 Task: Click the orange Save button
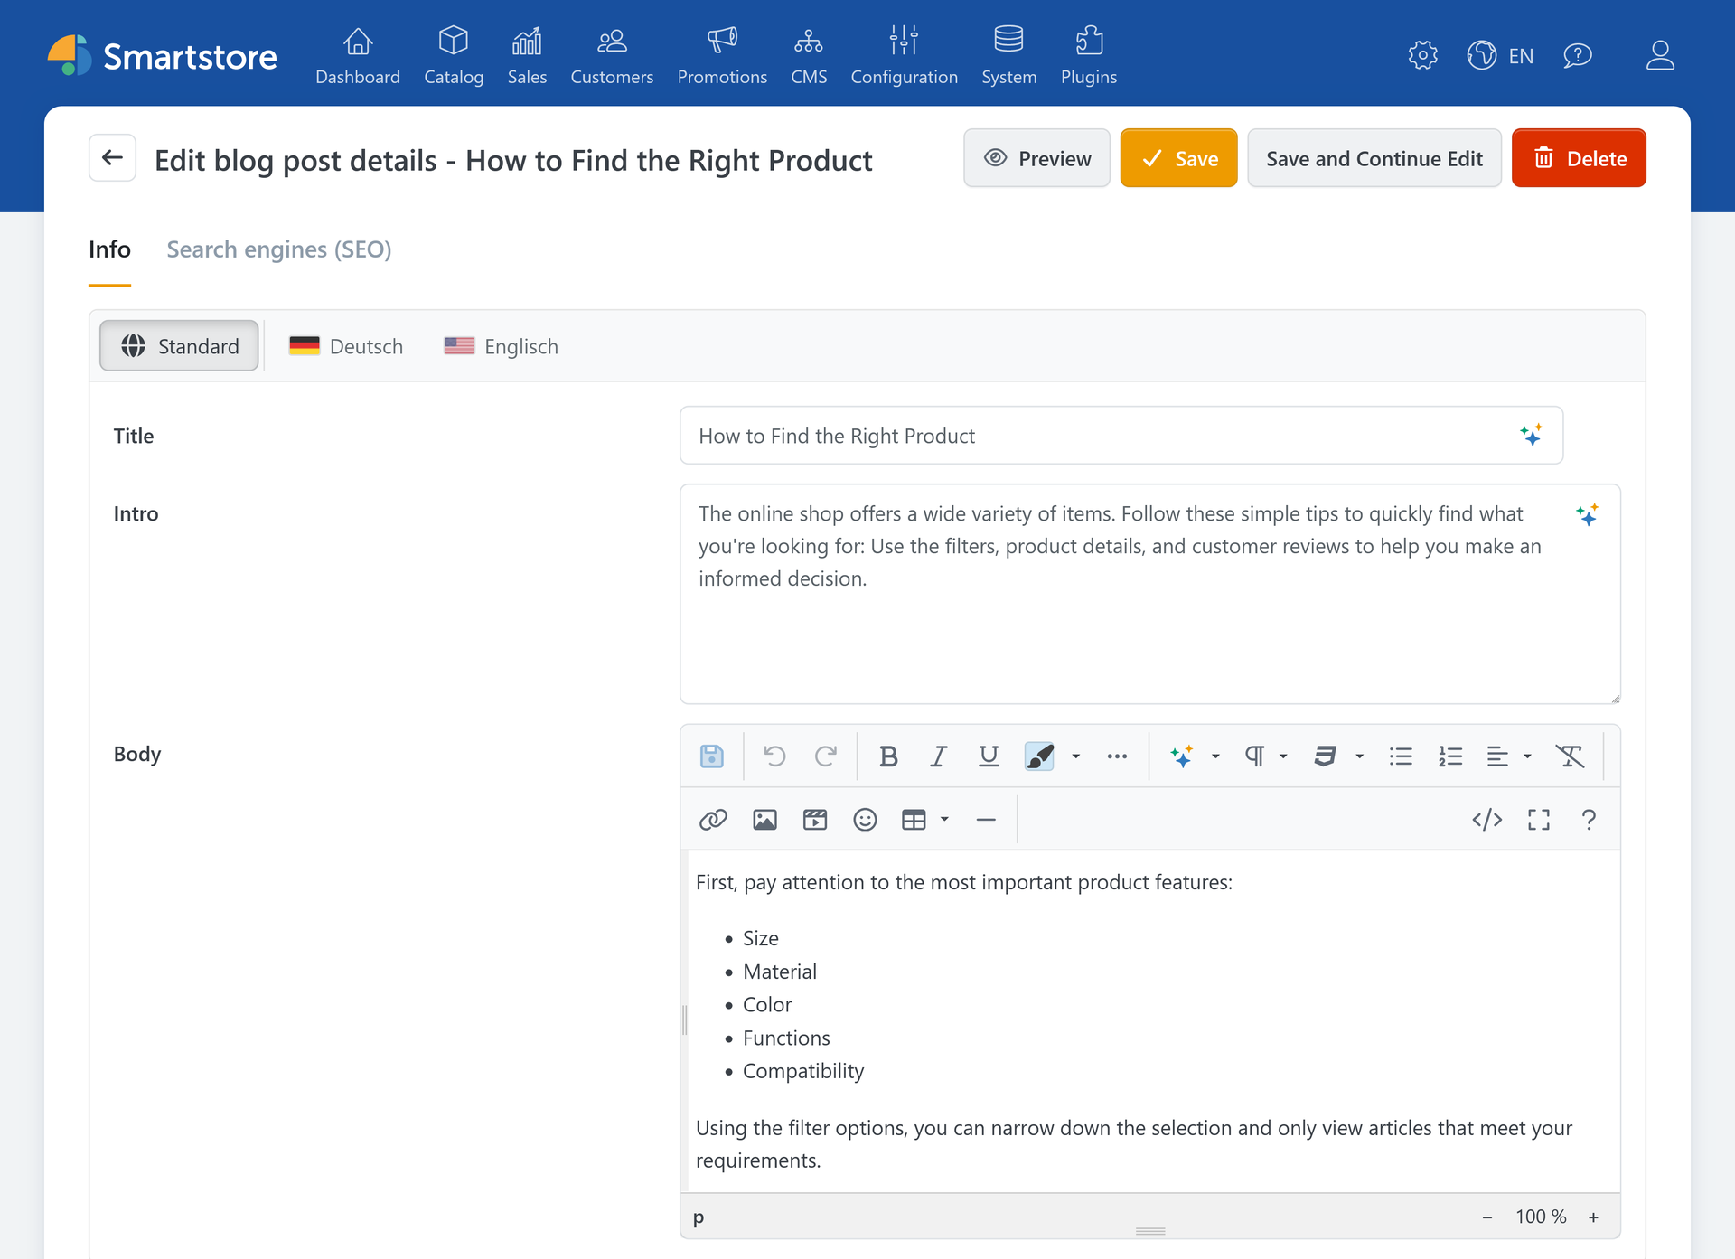pyautogui.click(x=1178, y=158)
